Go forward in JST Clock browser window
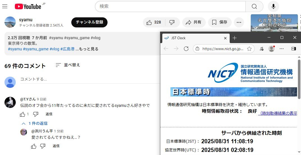Viewport: 301px width, 155px height. [176, 49]
